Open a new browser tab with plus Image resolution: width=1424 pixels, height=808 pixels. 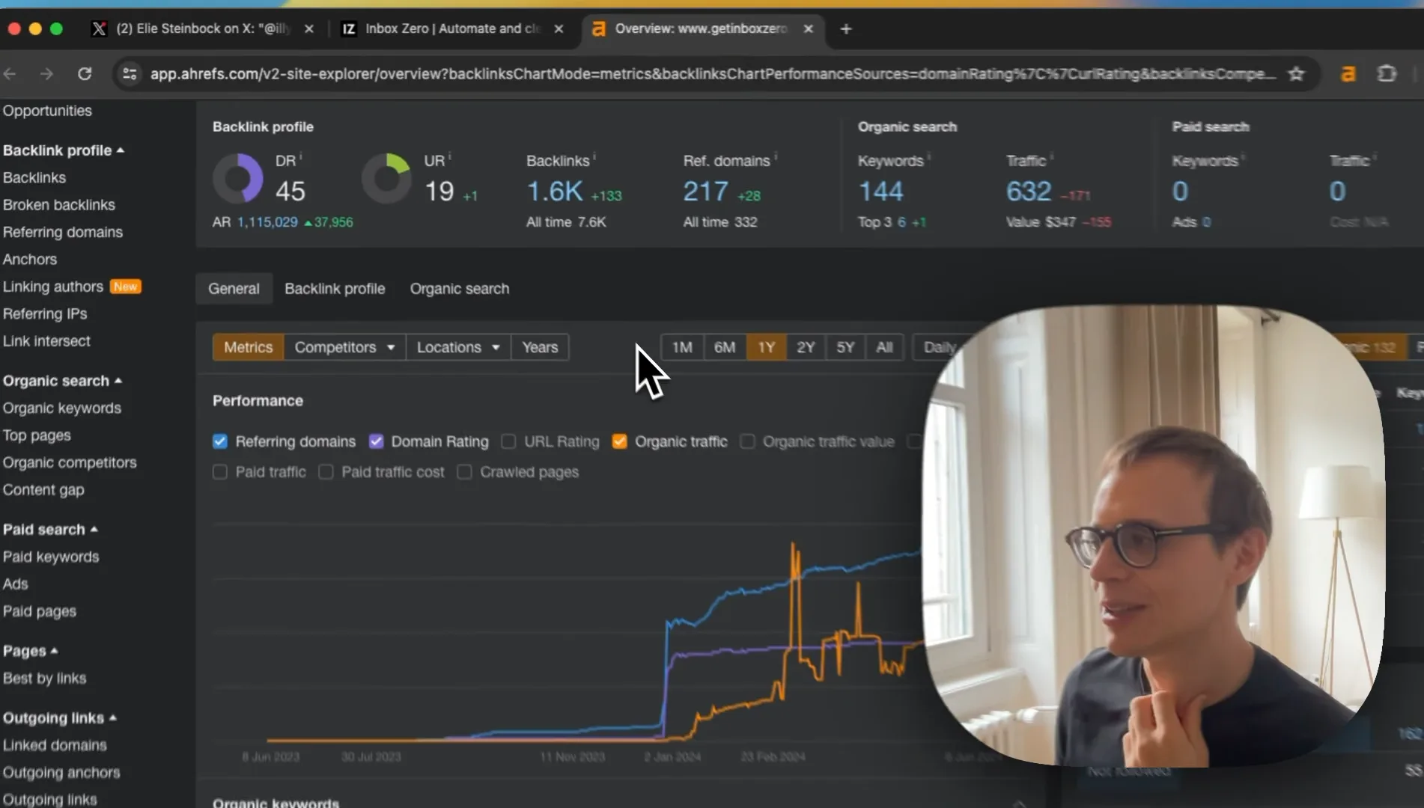(x=846, y=28)
